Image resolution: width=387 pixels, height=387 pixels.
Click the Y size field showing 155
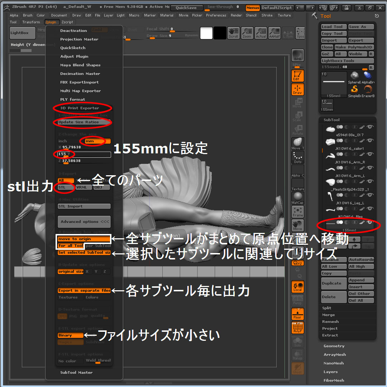click(x=84, y=154)
